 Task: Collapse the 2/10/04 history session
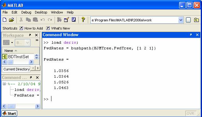4,84
